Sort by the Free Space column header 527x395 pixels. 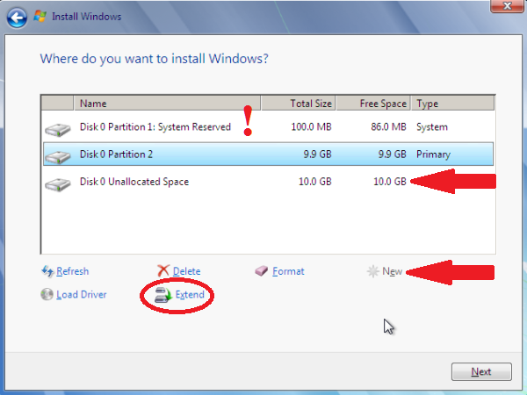click(373, 103)
